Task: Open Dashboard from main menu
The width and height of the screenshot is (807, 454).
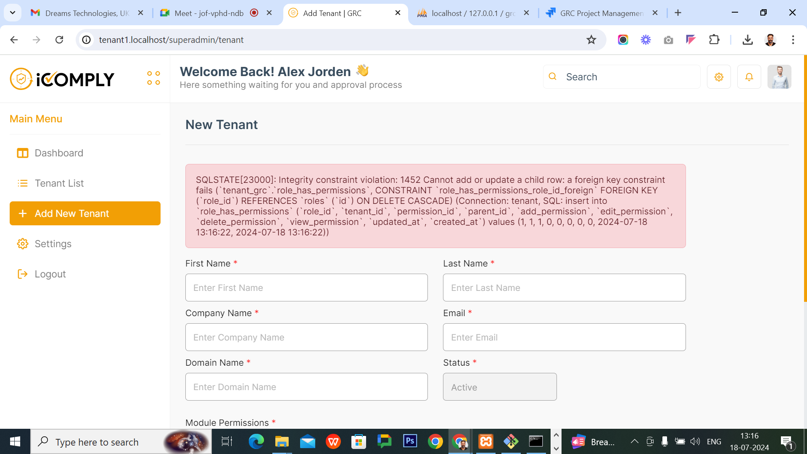Action: (59, 153)
